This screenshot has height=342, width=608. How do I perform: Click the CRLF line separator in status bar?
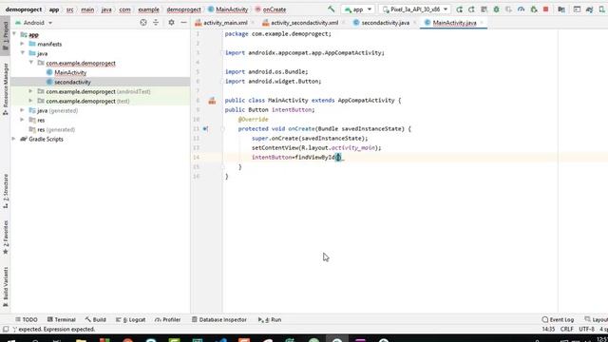click(566, 330)
